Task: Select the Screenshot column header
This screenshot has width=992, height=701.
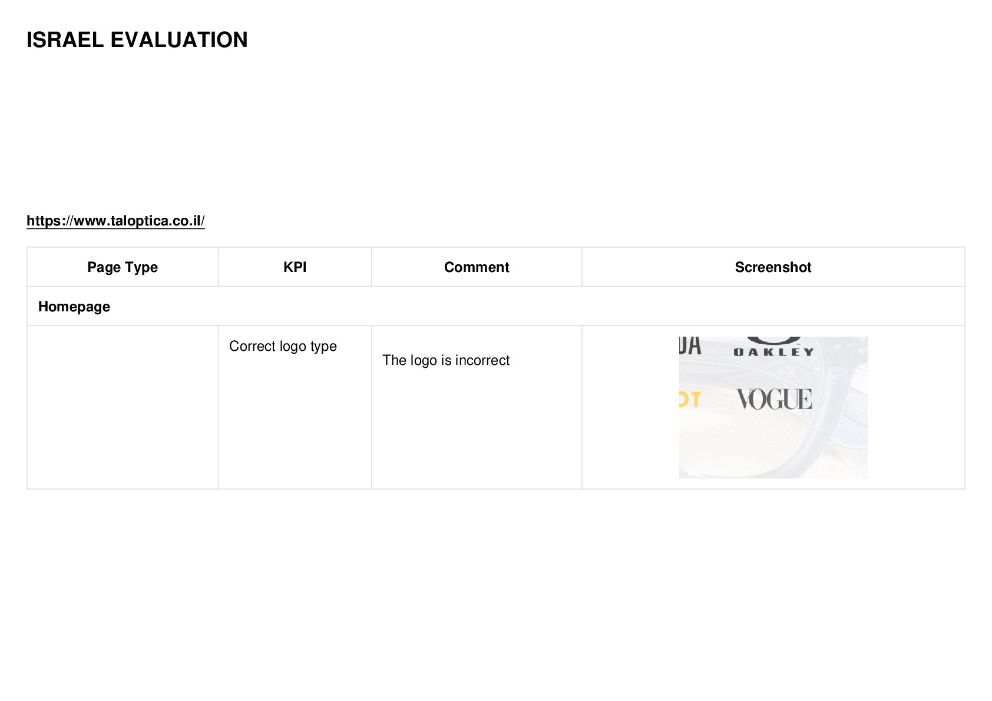Action: coord(773,267)
